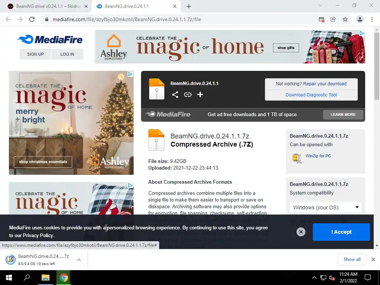Click the orange zip file icon beside Compressed Archive
The width and height of the screenshot is (380, 285).
(156, 140)
